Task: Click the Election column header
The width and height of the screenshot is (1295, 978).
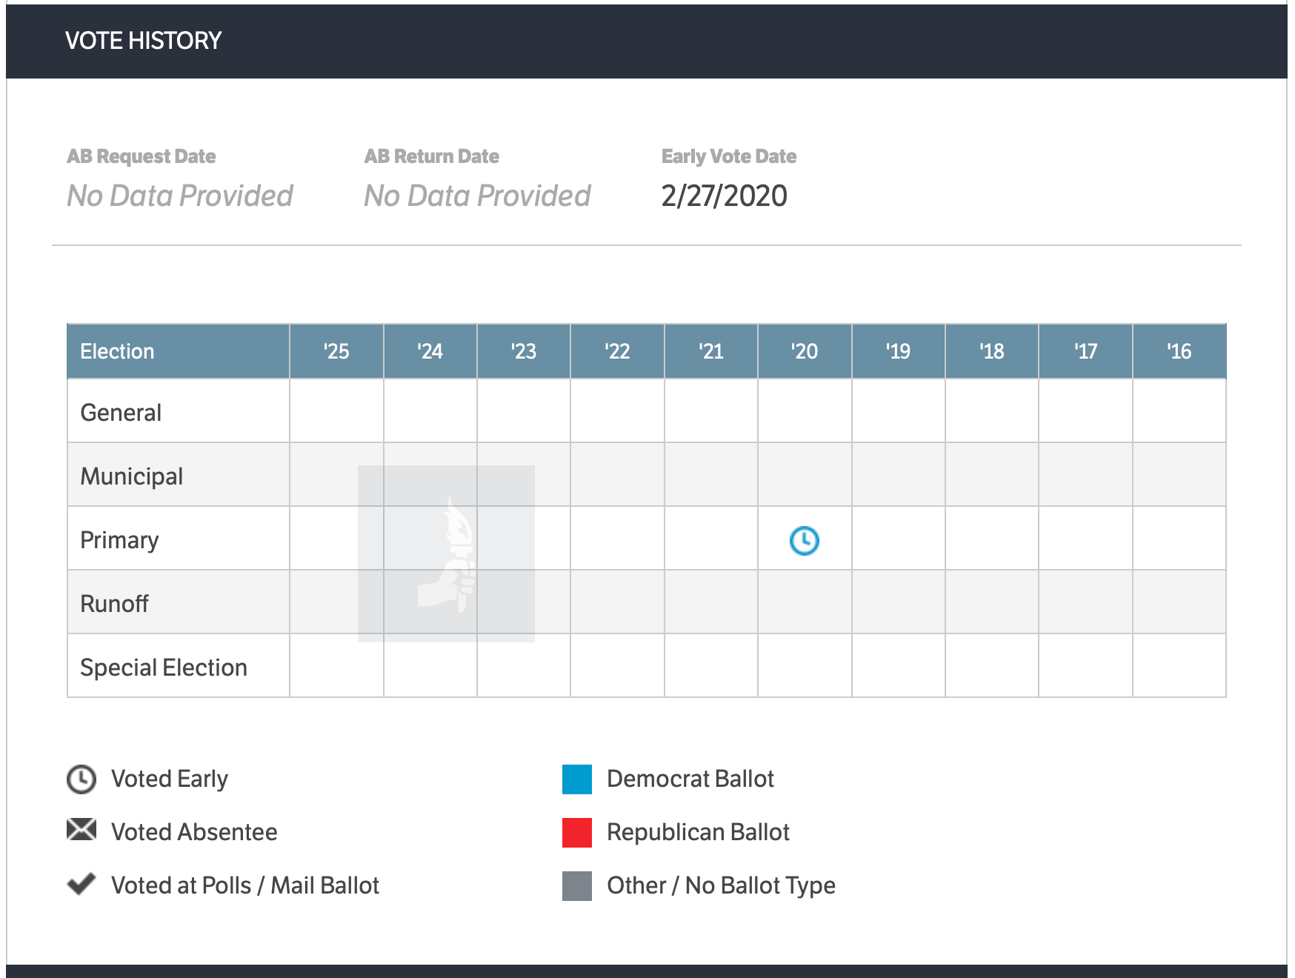Action: 178,351
